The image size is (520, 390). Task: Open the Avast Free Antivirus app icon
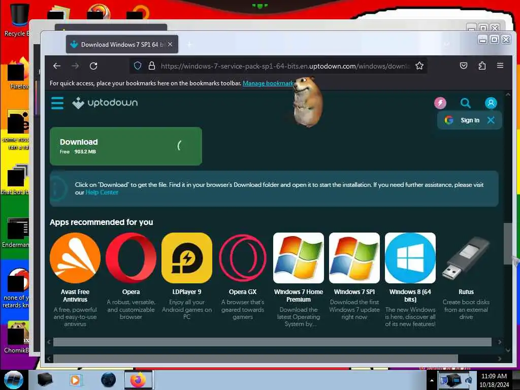75,258
